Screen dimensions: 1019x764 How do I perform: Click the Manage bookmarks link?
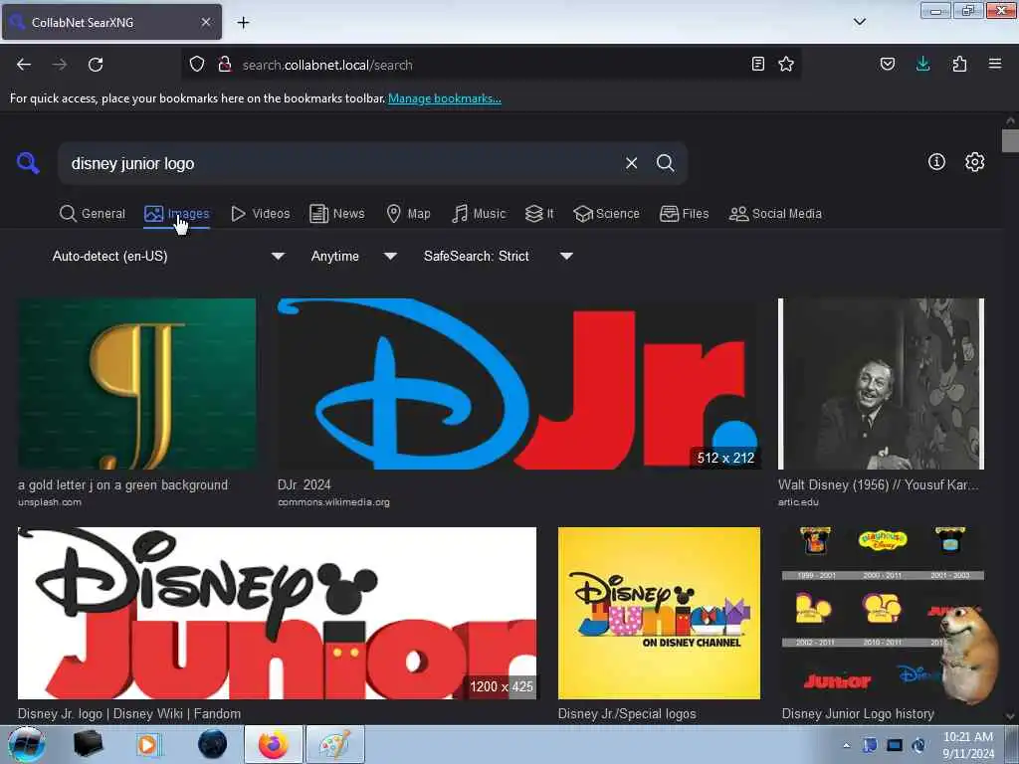pyautogui.click(x=445, y=98)
